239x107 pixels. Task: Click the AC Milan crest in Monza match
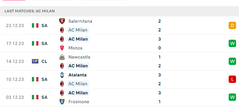(62, 39)
